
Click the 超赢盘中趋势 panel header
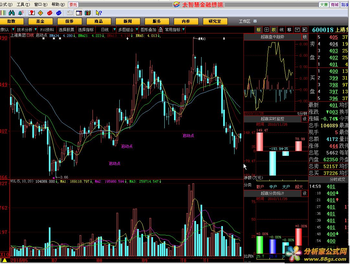pos(272,37)
